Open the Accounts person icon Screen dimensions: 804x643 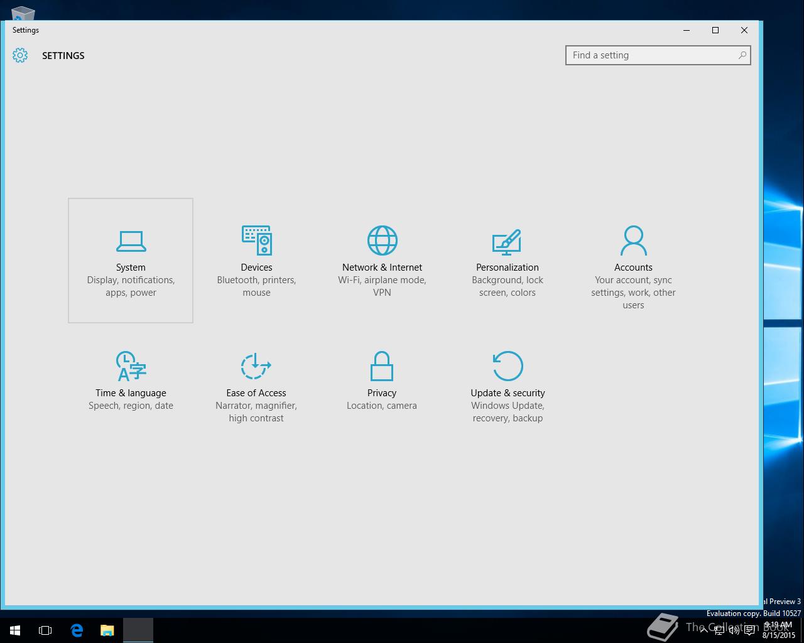633,241
